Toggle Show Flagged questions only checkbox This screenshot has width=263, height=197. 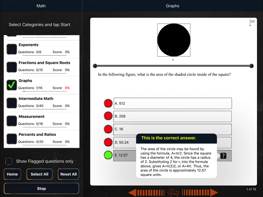tap(9, 161)
